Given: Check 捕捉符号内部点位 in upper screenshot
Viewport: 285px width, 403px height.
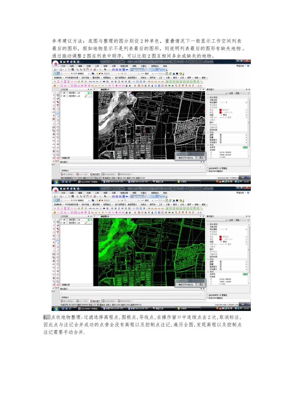Looking at the screenshot, I should pos(177,158).
